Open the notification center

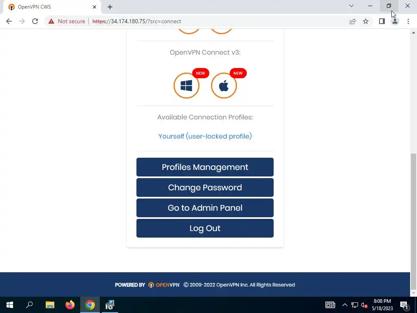pyautogui.click(x=404, y=305)
